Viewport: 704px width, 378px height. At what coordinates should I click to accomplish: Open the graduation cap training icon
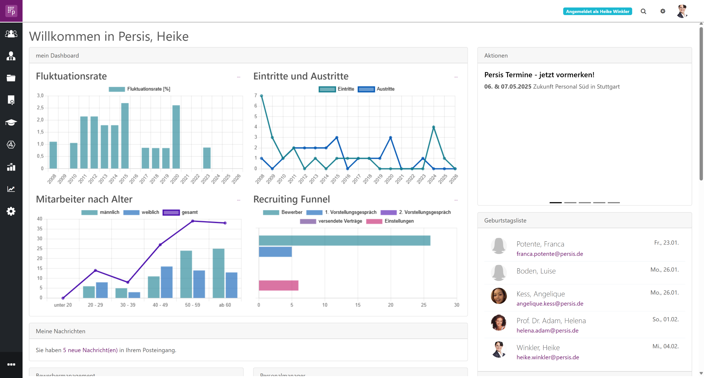11,122
